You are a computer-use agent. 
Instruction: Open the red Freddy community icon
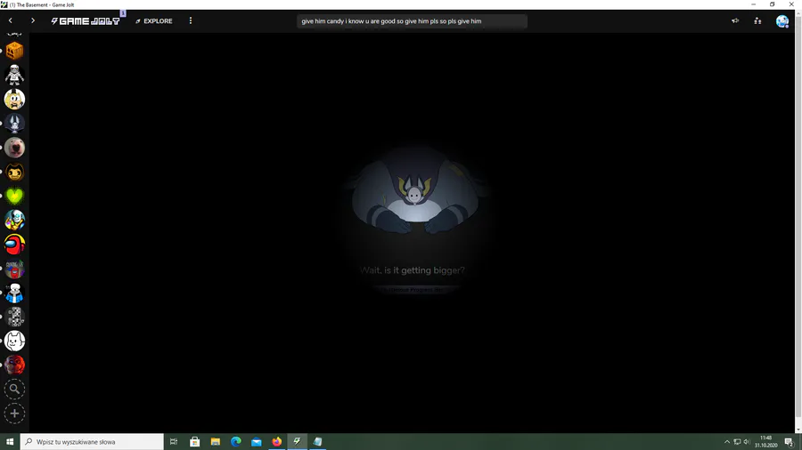coord(14,366)
